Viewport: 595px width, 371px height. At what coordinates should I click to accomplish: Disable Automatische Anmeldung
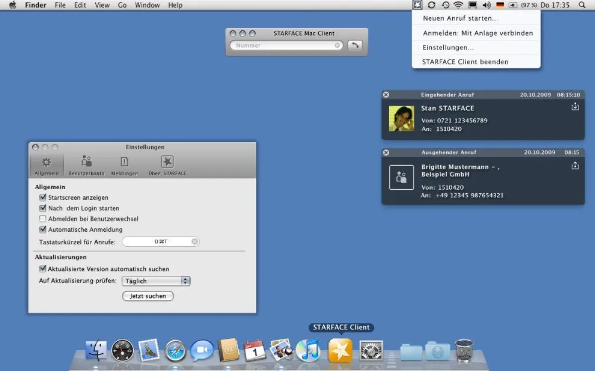43,229
